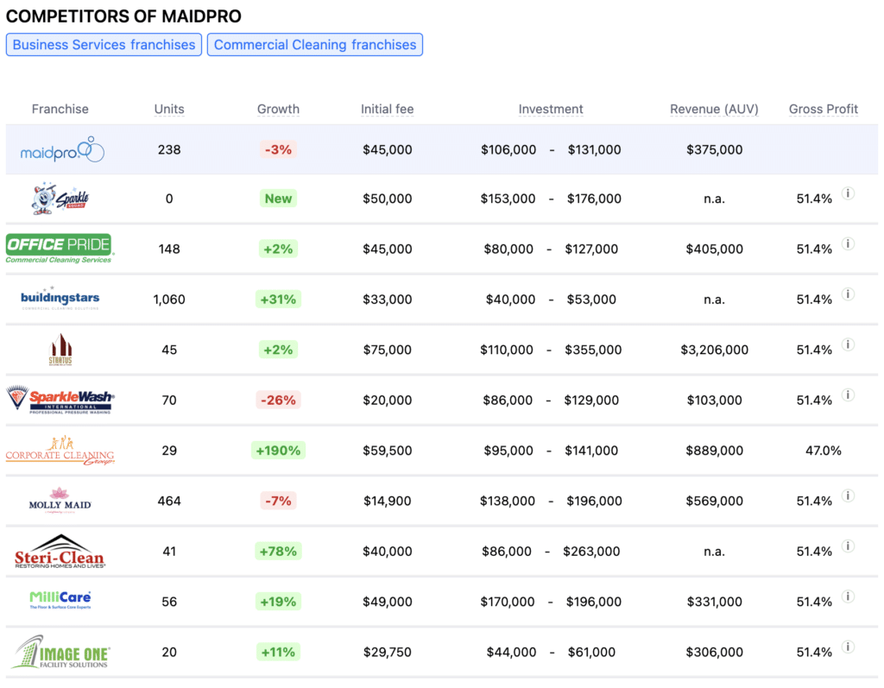Screen dimensions: 884x688
Task: Click the $569,000 revenue value
Action: tap(714, 501)
